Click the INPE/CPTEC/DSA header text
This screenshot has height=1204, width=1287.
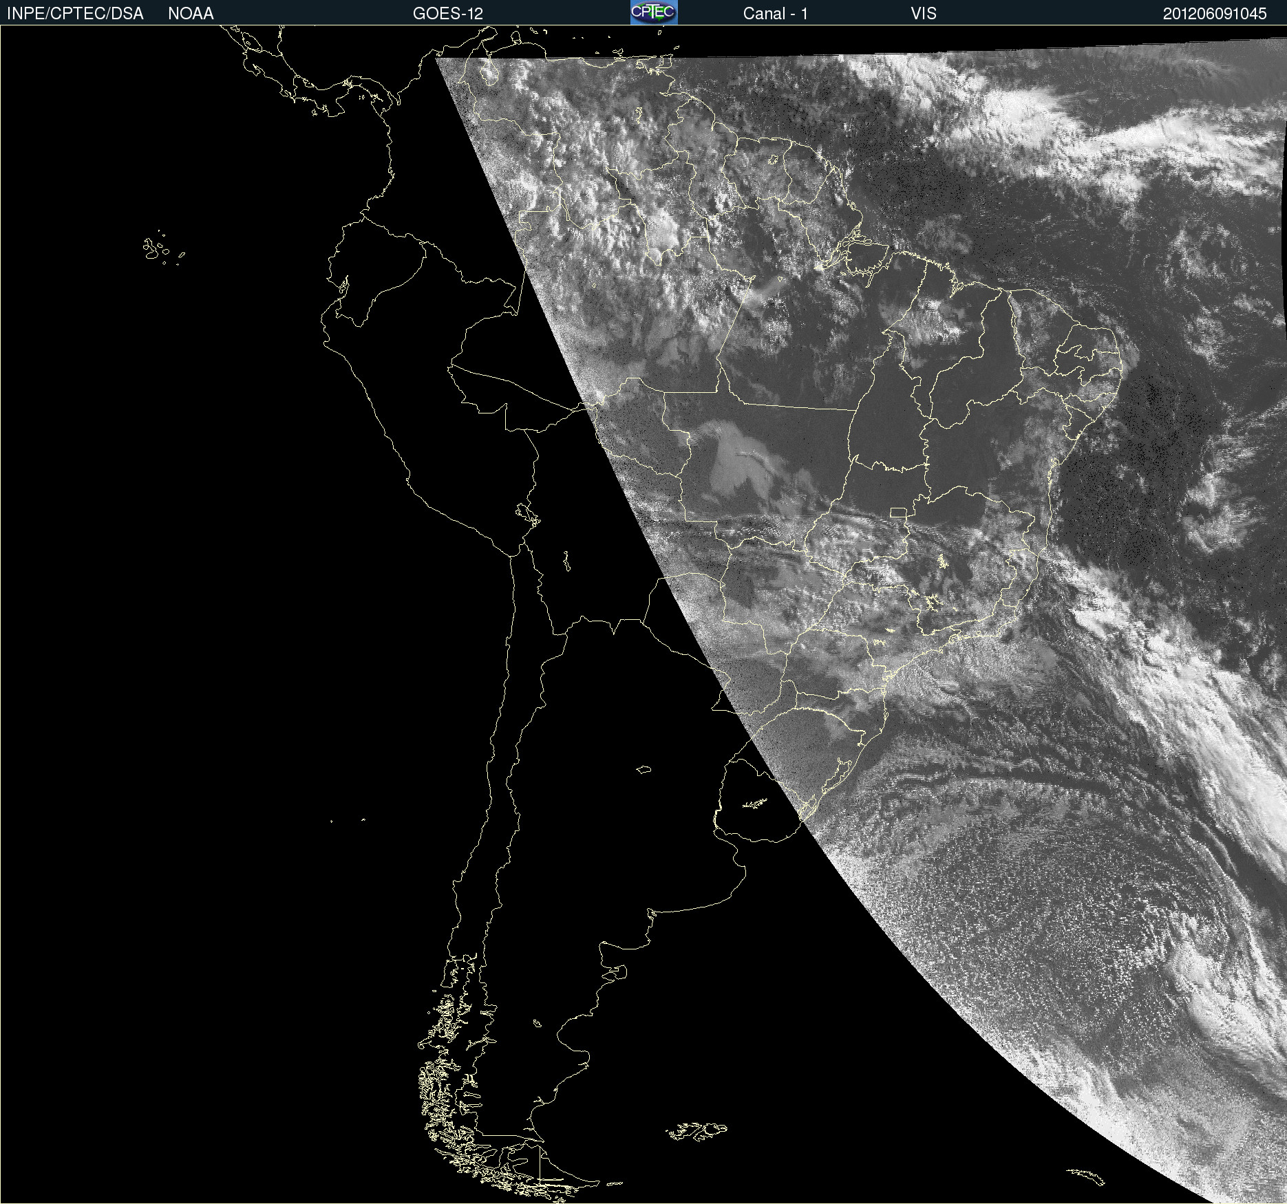[x=75, y=14]
